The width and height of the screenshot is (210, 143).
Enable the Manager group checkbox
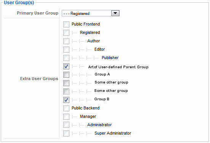[66, 117]
